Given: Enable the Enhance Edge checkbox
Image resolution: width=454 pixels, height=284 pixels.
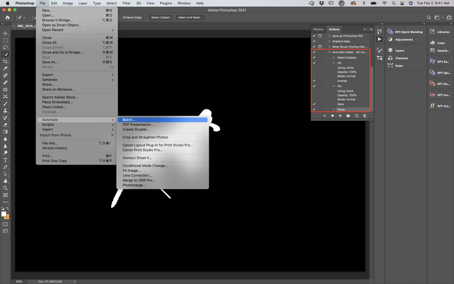Looking at the screenshot, I should click(120, 17).
